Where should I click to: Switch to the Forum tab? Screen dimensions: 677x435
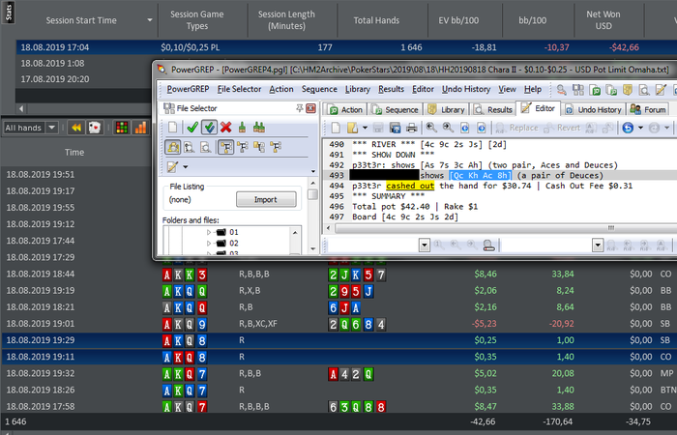tap(648, 109)
